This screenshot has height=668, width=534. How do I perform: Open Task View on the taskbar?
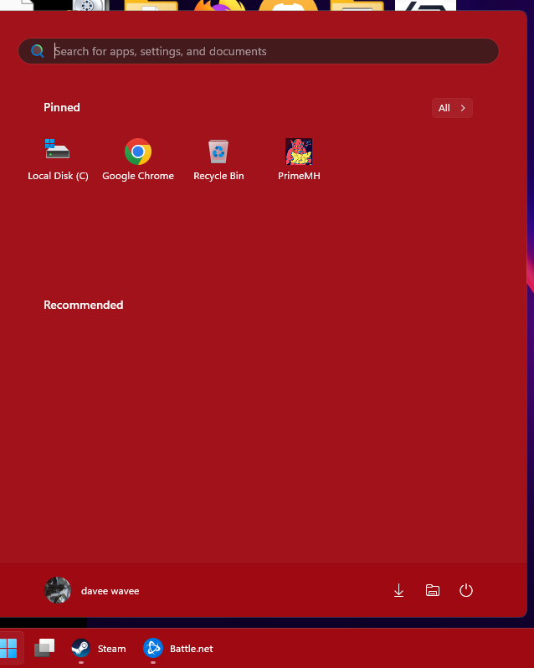tap(44, 648)
